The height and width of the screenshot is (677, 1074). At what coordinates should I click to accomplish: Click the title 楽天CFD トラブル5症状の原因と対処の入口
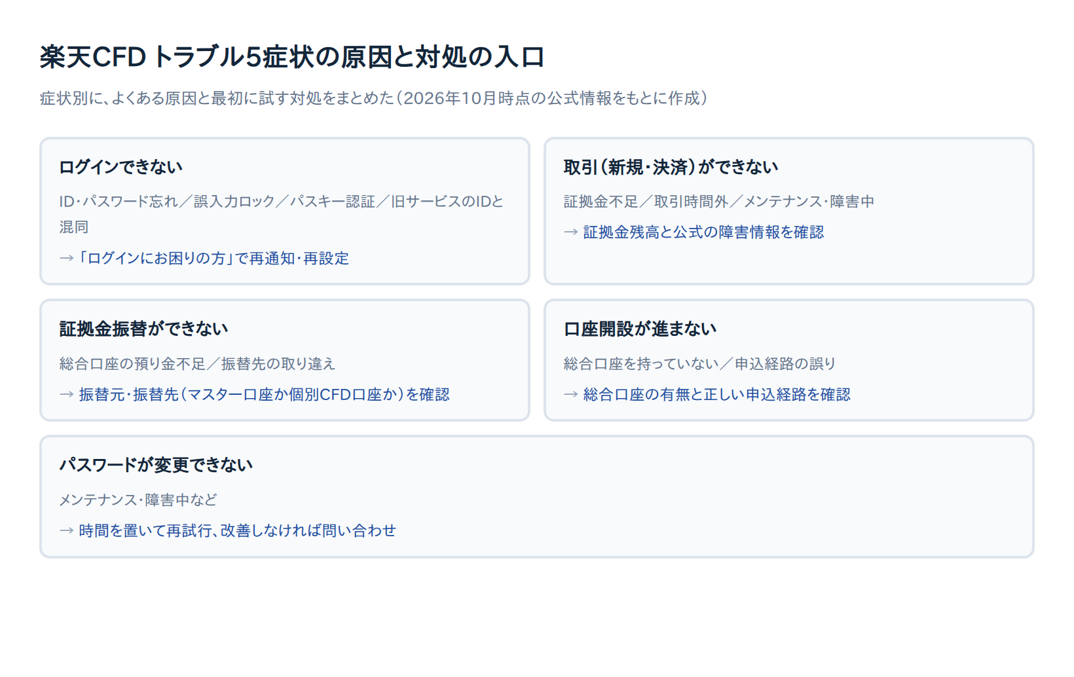[x=292, y=57]
